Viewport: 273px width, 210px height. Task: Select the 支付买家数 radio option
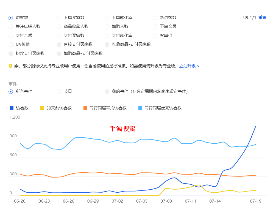tap(59, 36)
